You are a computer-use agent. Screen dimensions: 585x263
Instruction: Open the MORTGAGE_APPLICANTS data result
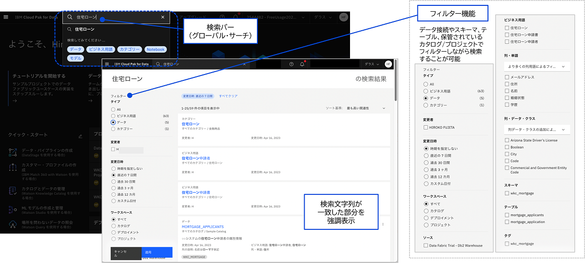pos(202,227)
